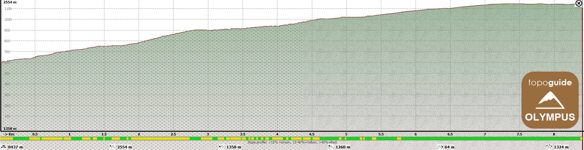Click the maximum altitude mountain icon
The width and height of the screenshot is (584, 150).
(x=113, y=147)
